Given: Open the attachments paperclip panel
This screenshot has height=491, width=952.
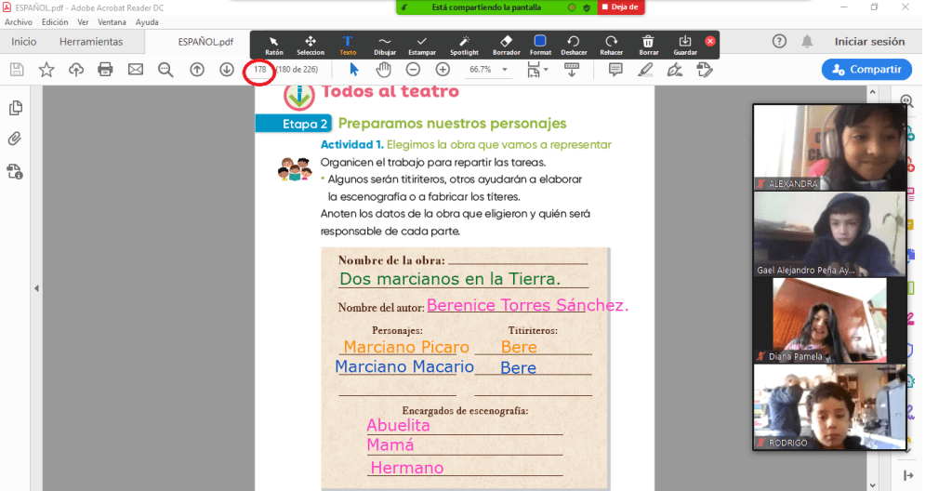Looking at the screenshot, I should point(15,139).
